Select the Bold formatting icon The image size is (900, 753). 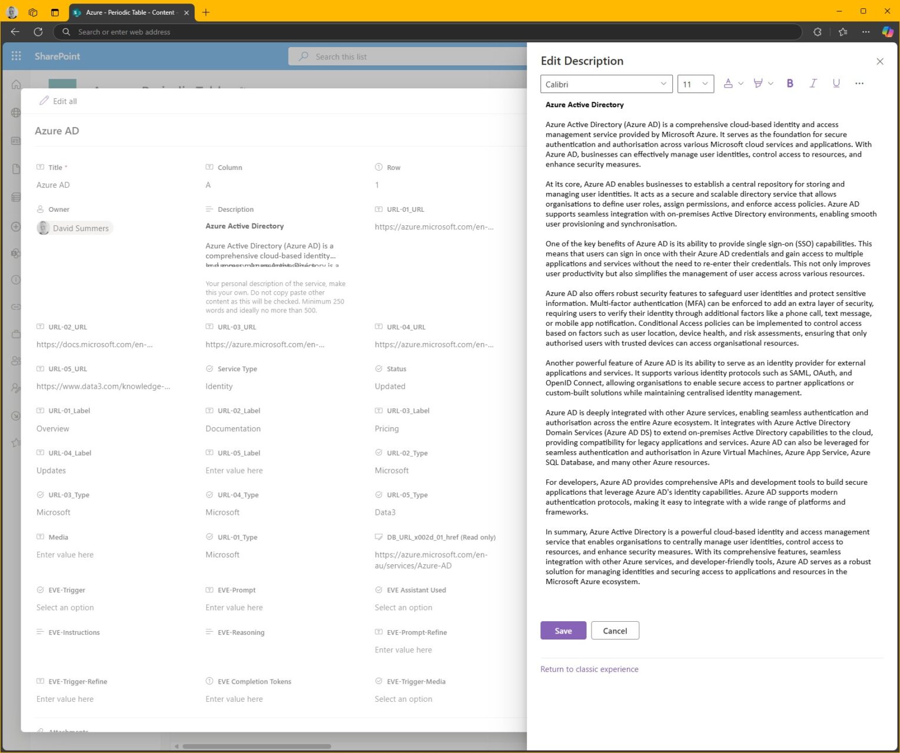(789, 83)
